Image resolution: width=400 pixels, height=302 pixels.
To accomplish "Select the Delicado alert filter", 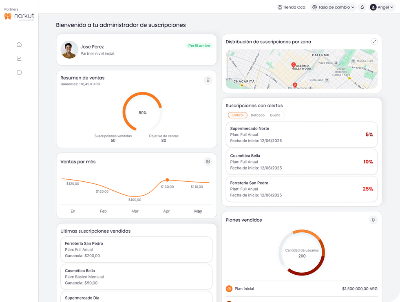I will (257, 115).
